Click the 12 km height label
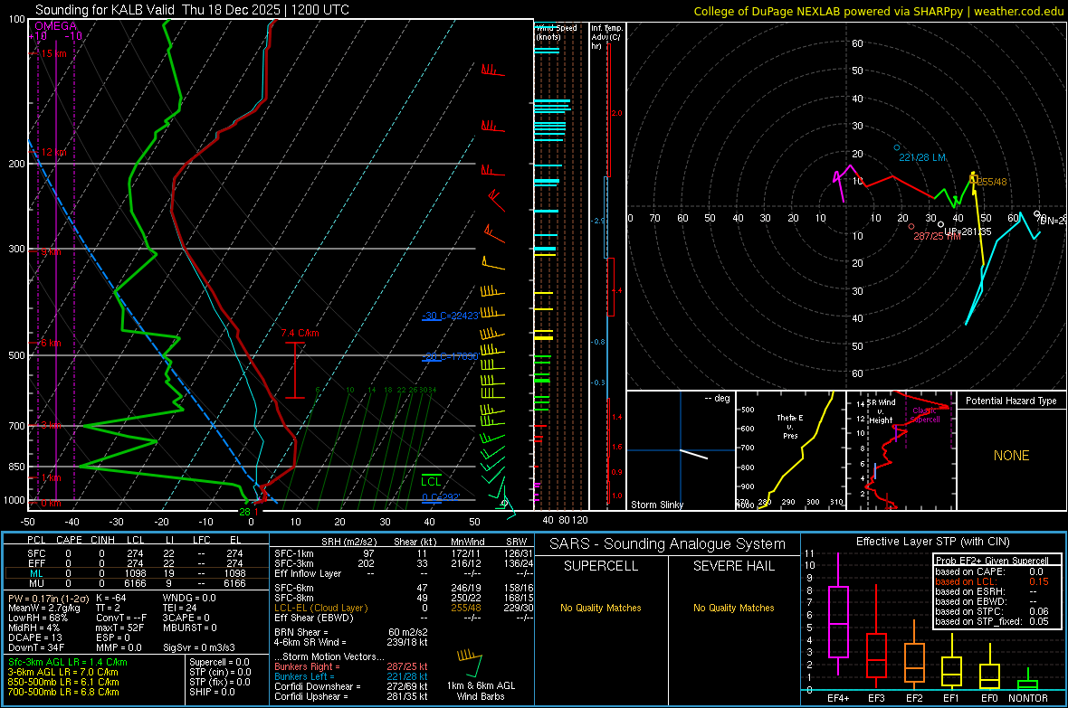This screenshot has width=1068, height=708. 53,152
